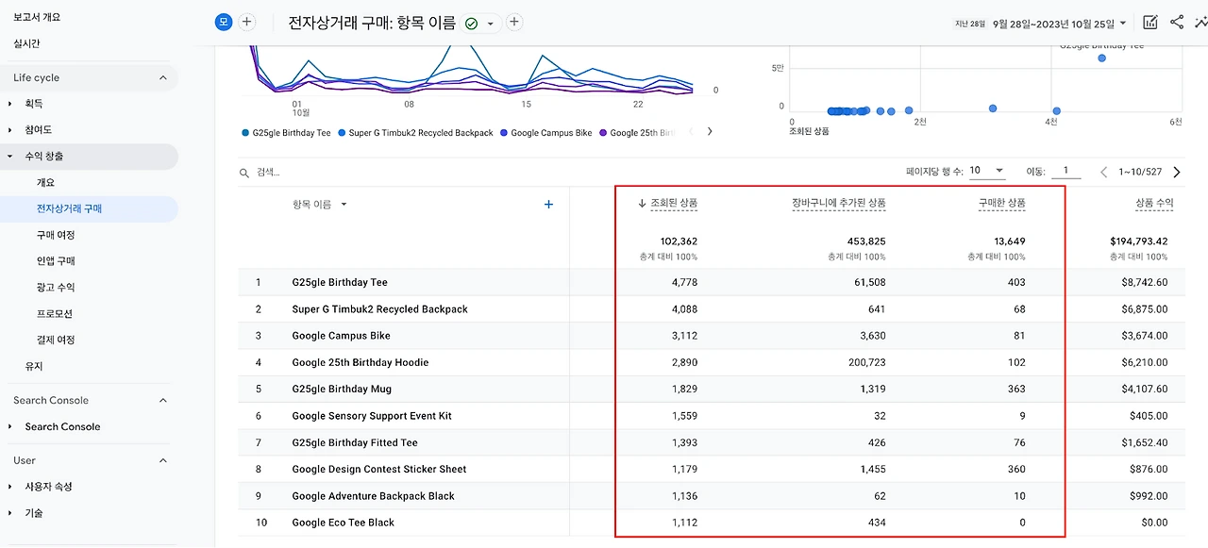Open the 항목 이름 dimension dropdown

[x=320, y=204]
